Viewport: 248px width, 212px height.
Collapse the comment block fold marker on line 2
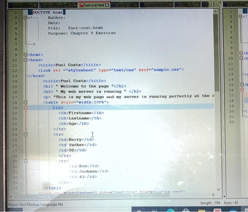point(25,18)
